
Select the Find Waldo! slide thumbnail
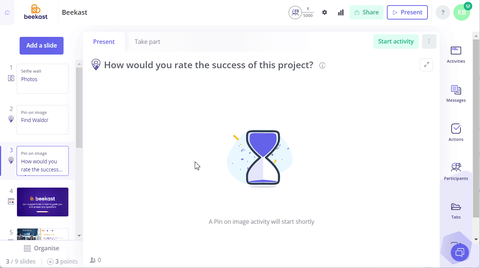click(42, 120)
